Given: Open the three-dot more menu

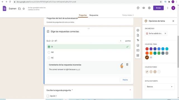Looking at the screenshot, I should coord(168,8).
